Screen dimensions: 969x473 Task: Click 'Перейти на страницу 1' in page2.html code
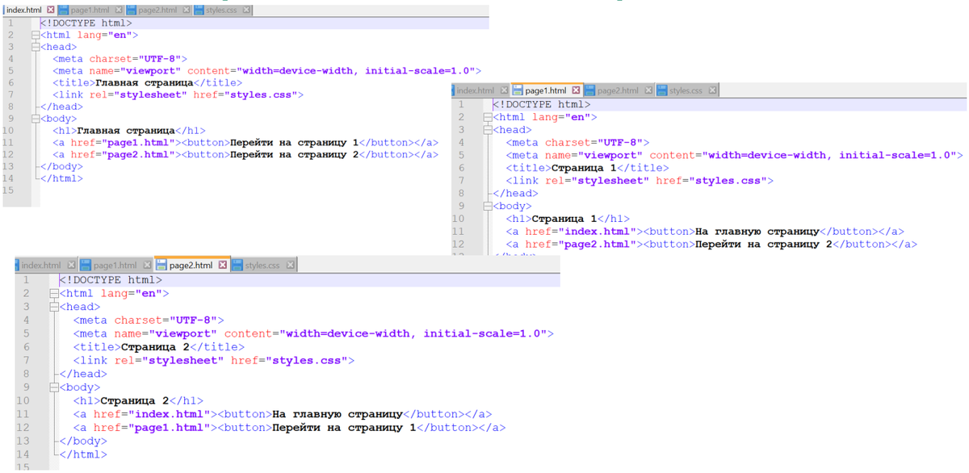click(345, 427)
